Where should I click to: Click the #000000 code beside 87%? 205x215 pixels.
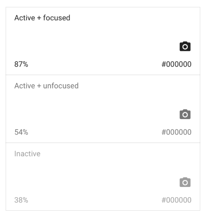[176, 64]
